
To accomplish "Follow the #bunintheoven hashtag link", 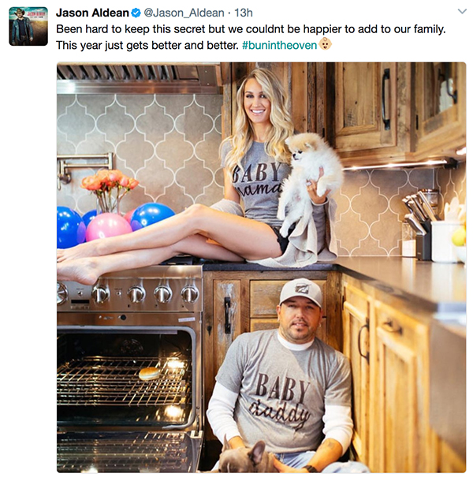I will point(279,45).
